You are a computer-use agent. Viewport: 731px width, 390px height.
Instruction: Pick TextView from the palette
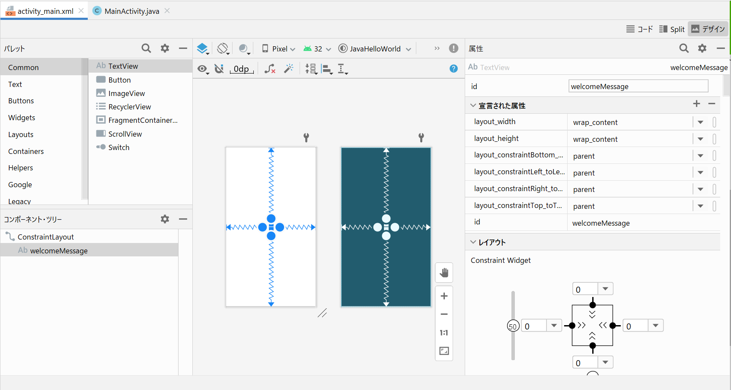coord(140,66)
